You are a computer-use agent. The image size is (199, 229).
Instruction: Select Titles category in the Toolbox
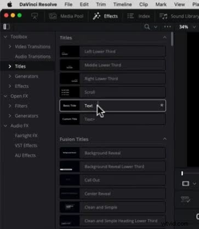pos(20,66)
